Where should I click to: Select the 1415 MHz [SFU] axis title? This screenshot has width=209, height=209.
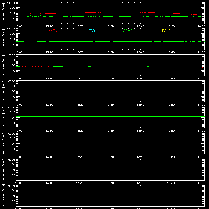tap(3, 91)
